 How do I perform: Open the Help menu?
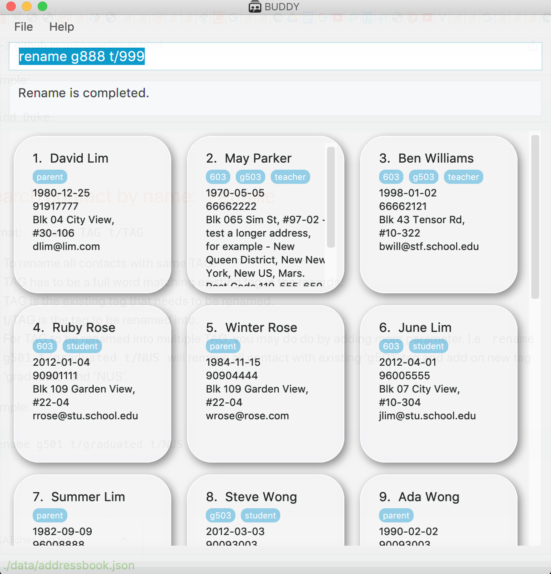pos(61,26)
